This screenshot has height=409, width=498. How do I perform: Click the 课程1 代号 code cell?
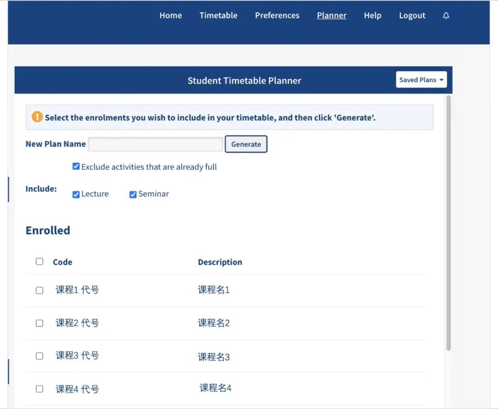pos(77,290)
